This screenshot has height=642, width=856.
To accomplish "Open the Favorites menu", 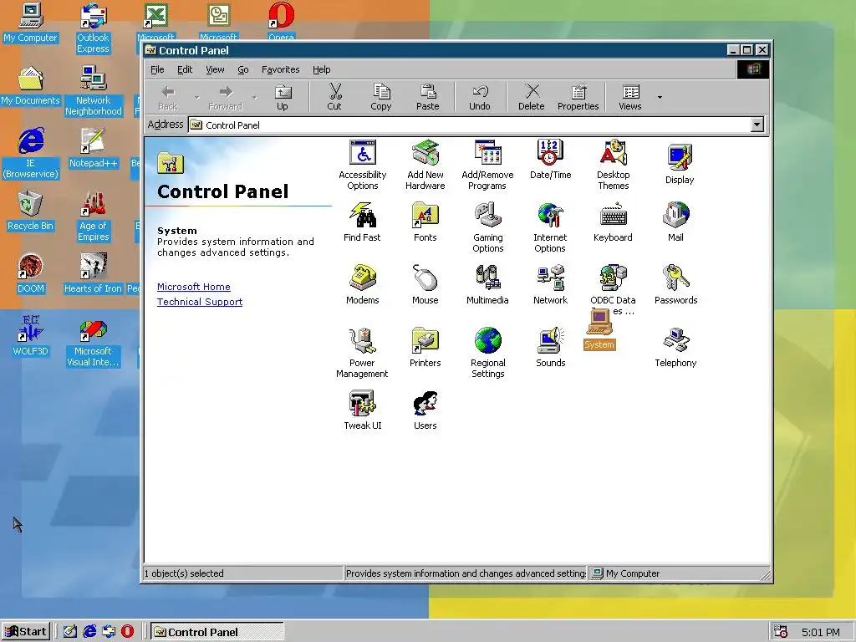I will (281, 69).
